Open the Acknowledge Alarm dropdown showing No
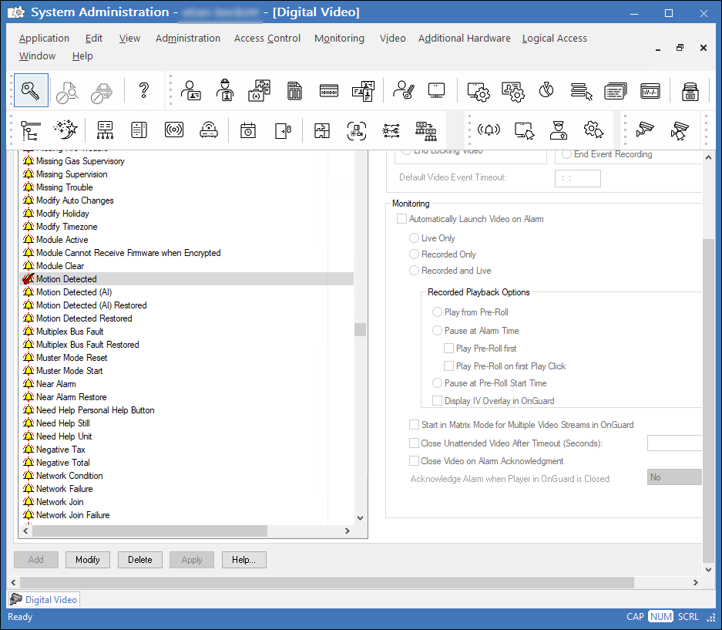722x630 pixels. 674,477
